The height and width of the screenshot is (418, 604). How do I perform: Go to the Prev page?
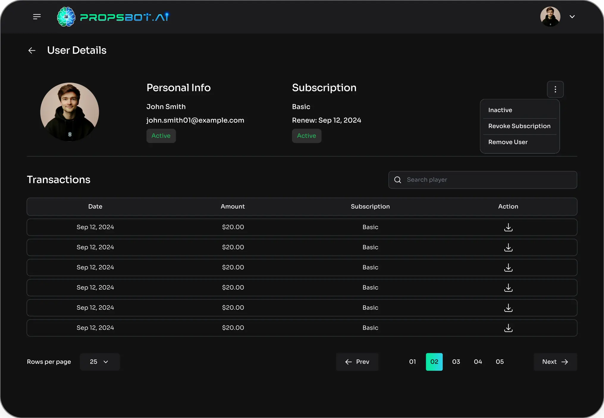(357, 362)
